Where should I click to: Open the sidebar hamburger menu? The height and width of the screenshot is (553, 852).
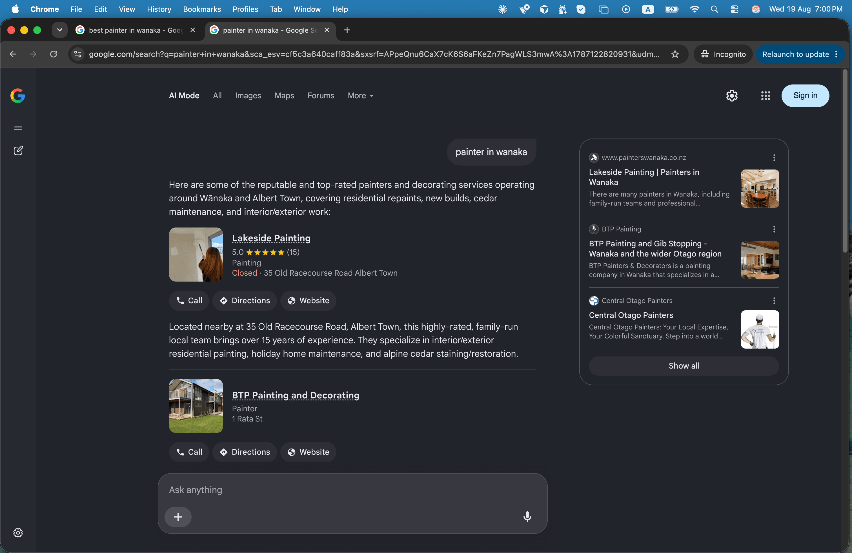click(x=18, y=128)
